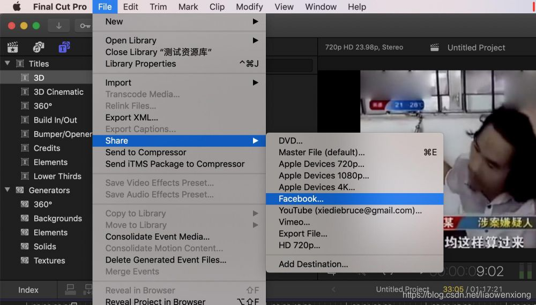Click the highlighted Share menu item
This screenshot has width=536, height=305.
tap(179, 141)
